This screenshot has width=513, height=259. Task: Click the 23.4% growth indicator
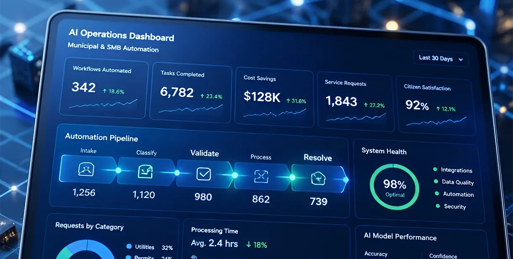tap(211, 96)
